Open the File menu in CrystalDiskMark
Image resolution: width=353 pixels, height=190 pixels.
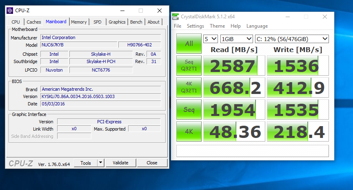point(178,26)
